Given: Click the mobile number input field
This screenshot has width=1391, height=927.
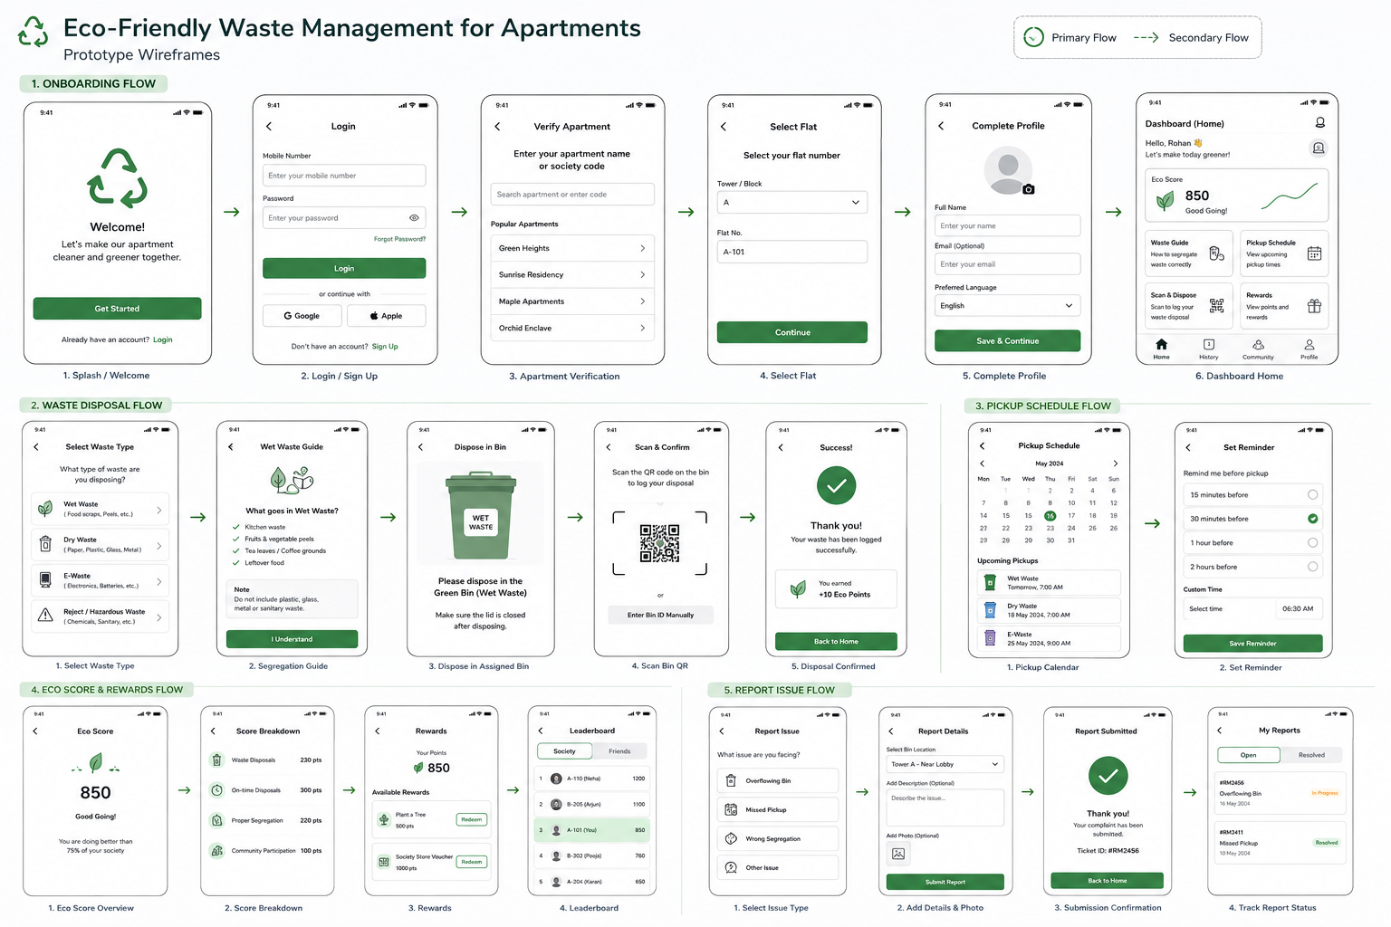Looking at the screenshot, I should click(x=344, y=176).
